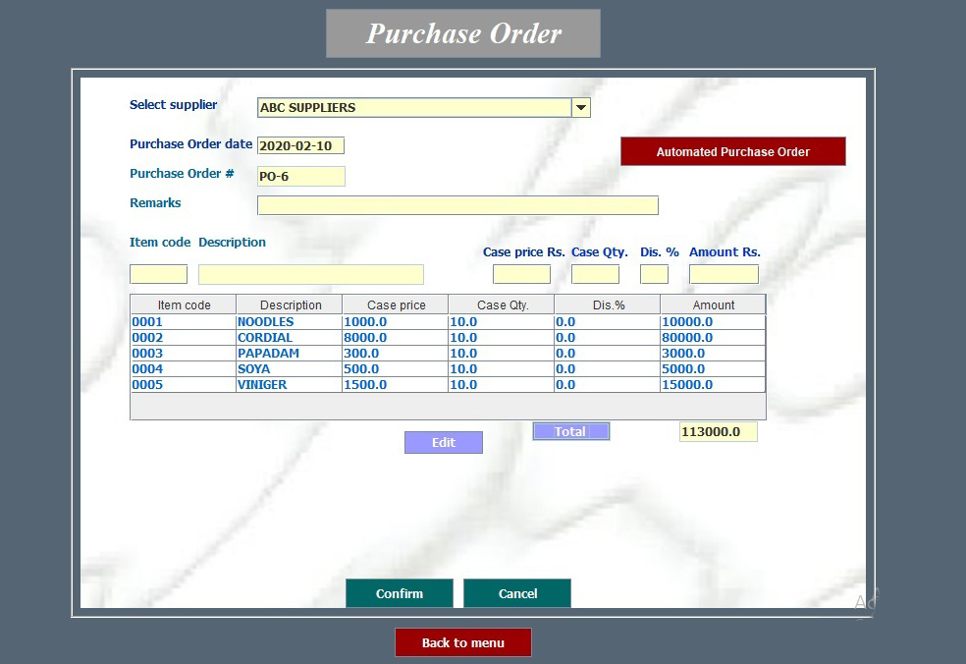Click the Case Qty. column header

tap(502, 304)
